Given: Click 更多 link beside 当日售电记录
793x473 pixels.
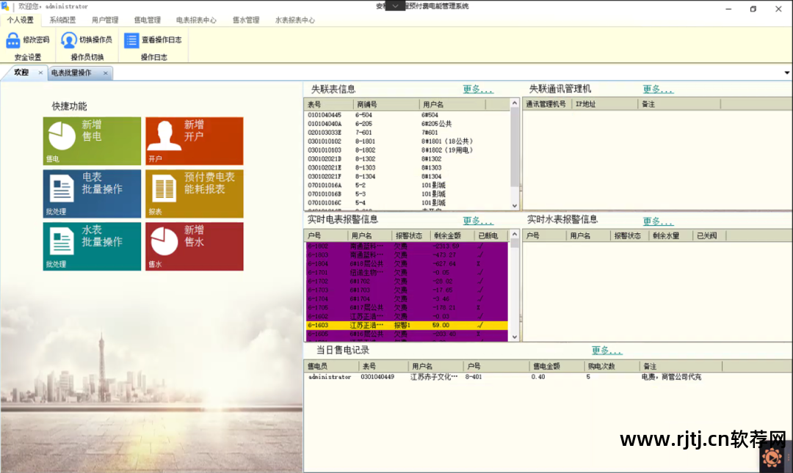Looking at the screenshot, I should tap(606, 351).
